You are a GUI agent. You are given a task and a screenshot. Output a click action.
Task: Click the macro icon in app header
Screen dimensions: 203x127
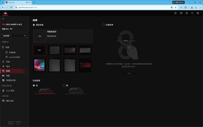(175, 13)
